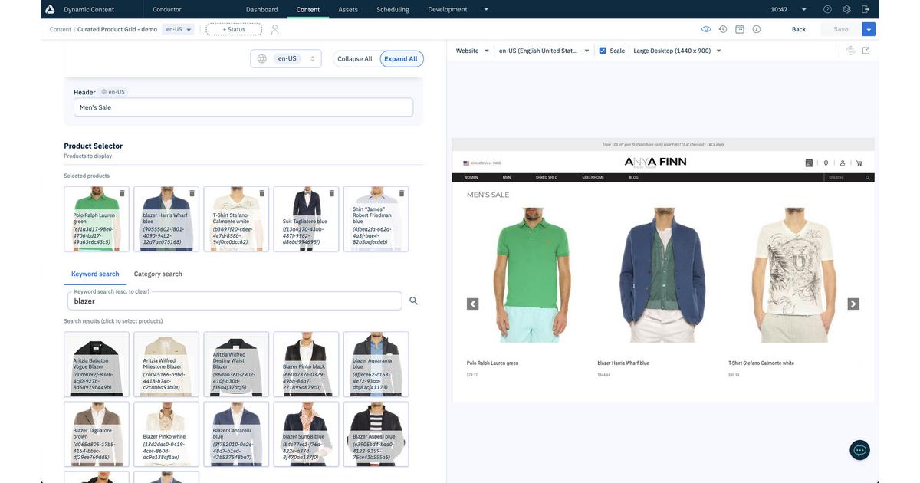Remove Polo Ralph Lauren green with trash icon
Image resolution: width=920 pixels, height=483 pixels.
(x=122, y=193)
